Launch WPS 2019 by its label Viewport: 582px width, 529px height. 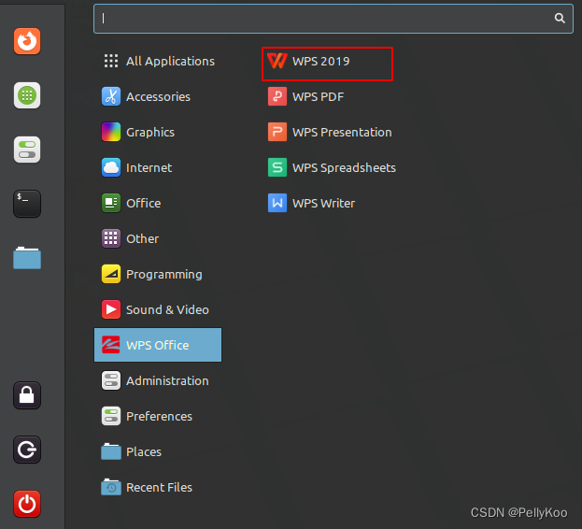[321, 62]
